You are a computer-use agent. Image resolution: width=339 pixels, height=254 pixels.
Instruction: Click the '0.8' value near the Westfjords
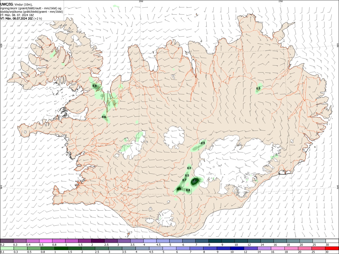(95, 86)
